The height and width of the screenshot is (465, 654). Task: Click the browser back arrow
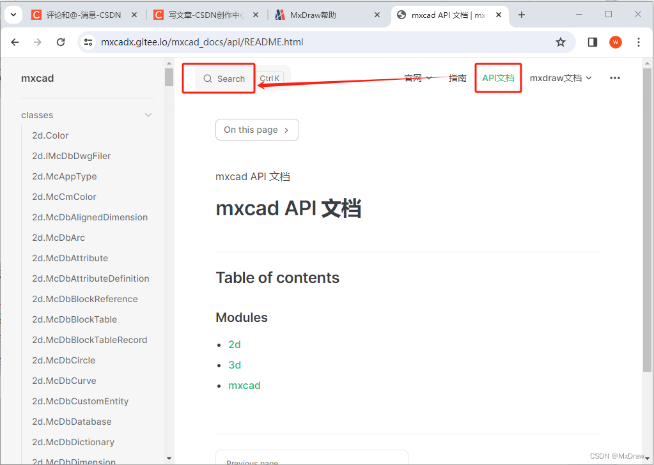[15, 42]
